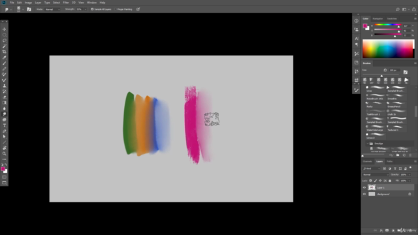Viewport: 418px width, 235px height.
Task: Select the Eyedropper tool
Action: click(x=5, y=57)
